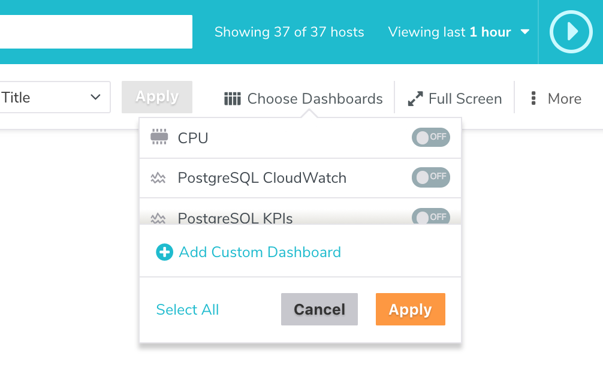Screen dimensions: 603x365
Task: Turn on the PostgreSQL KPIs toggle
Action: [x=430, y=217]
